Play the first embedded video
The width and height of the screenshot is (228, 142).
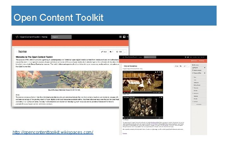pos(124,92)
